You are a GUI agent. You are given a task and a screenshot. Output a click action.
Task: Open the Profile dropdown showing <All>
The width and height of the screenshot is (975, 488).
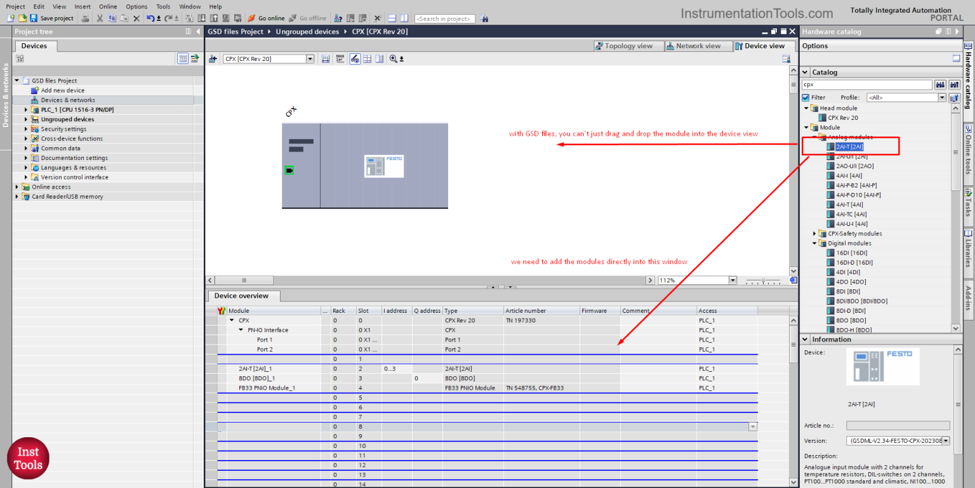click(906, 97)
